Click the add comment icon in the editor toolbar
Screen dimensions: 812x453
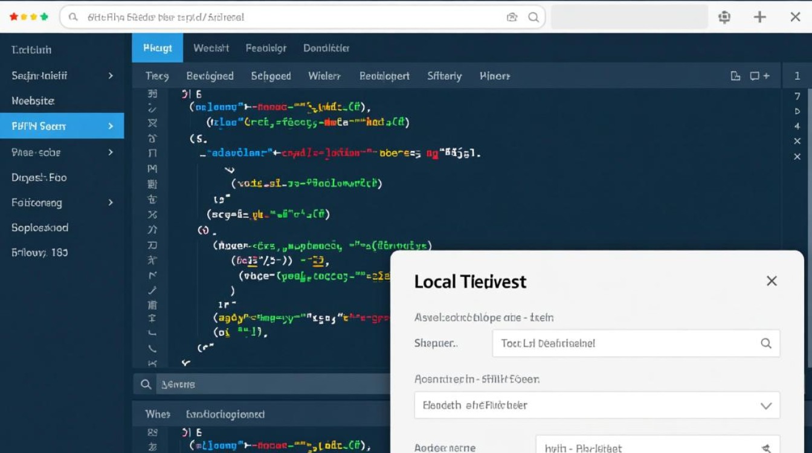[759, 76]
